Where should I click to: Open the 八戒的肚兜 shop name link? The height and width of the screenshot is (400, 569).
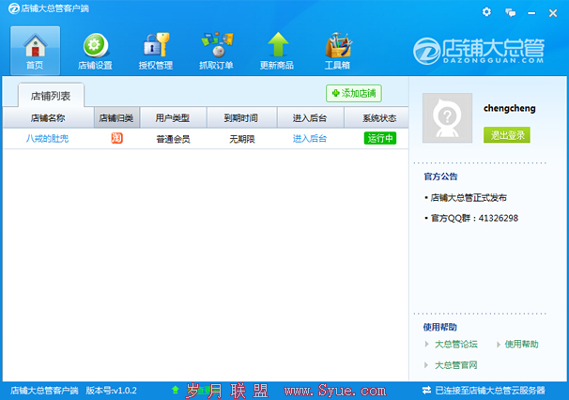47,138
